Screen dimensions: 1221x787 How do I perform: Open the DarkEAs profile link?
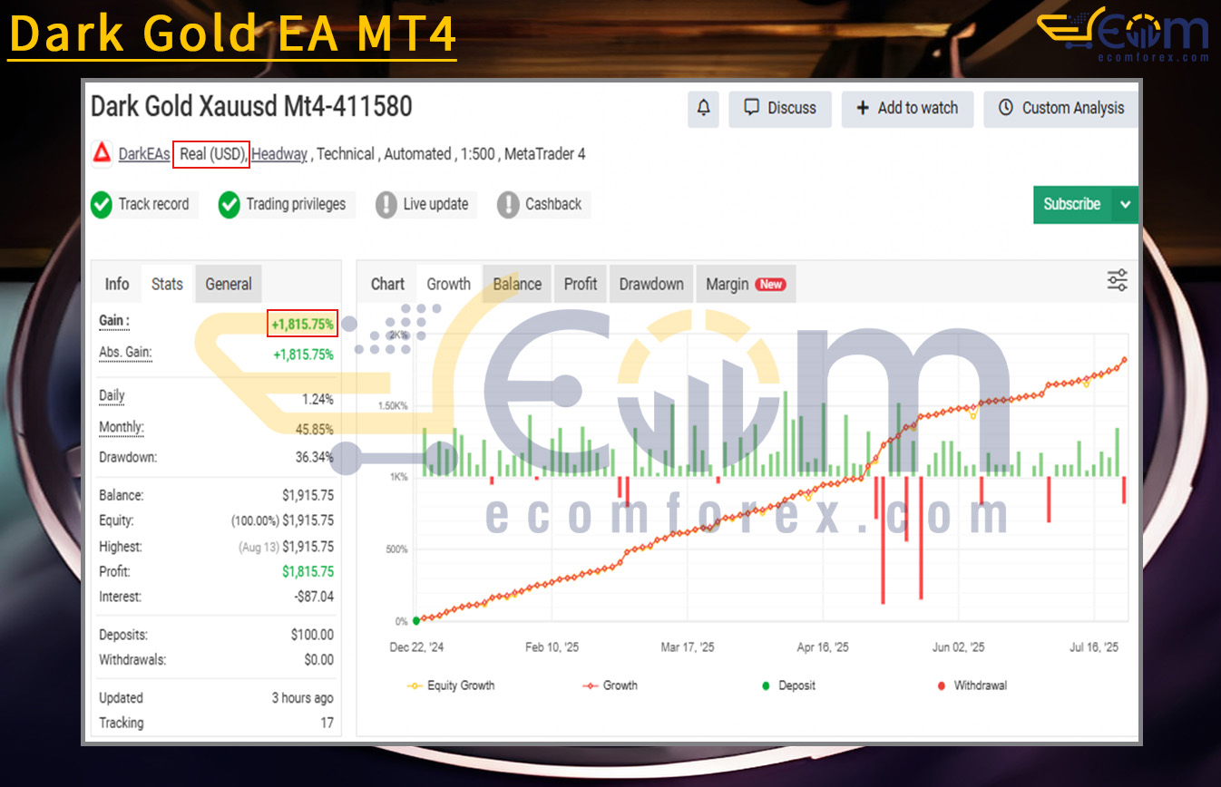click(144, 154)
